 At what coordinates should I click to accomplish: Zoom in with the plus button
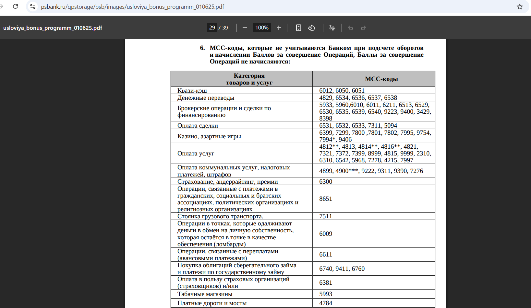click(279, 28)
